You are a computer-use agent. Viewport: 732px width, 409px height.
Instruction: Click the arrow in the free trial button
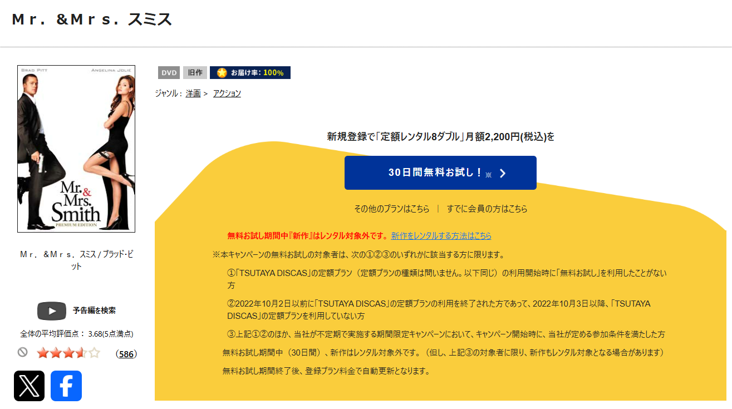tap(503, 173)
